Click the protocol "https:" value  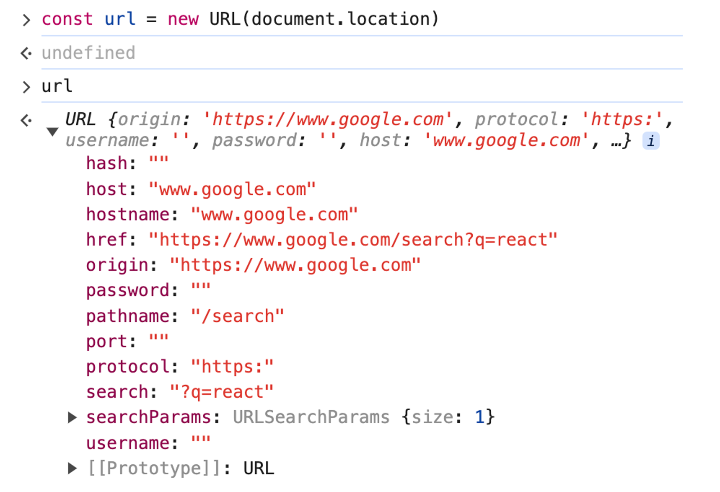(232, 367)
